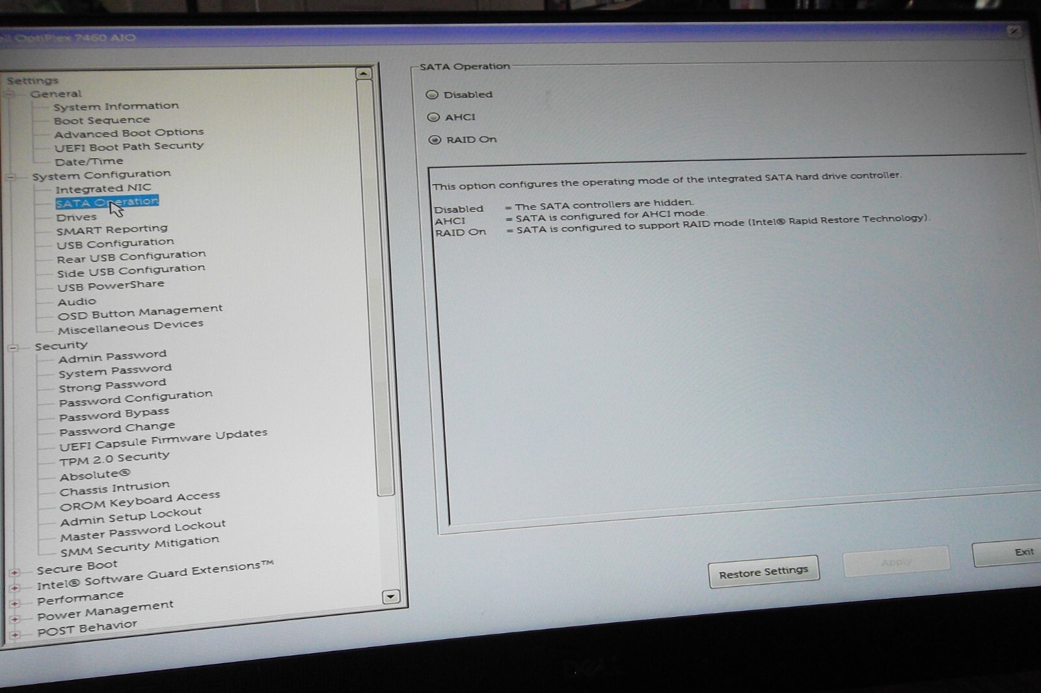This screenshot has height=693, width=1041.
Task: Open Integrated NIC settings
Action: (103, 189)
